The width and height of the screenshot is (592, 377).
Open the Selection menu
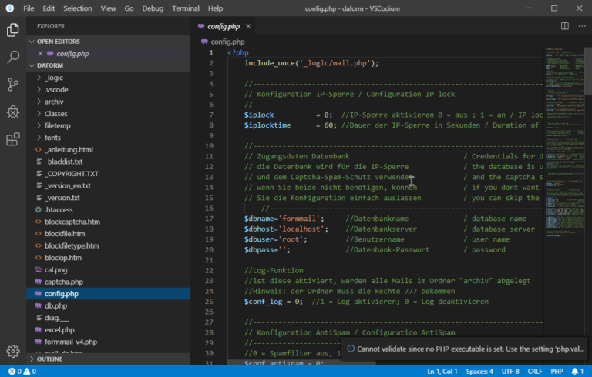[x=78, y=8]
